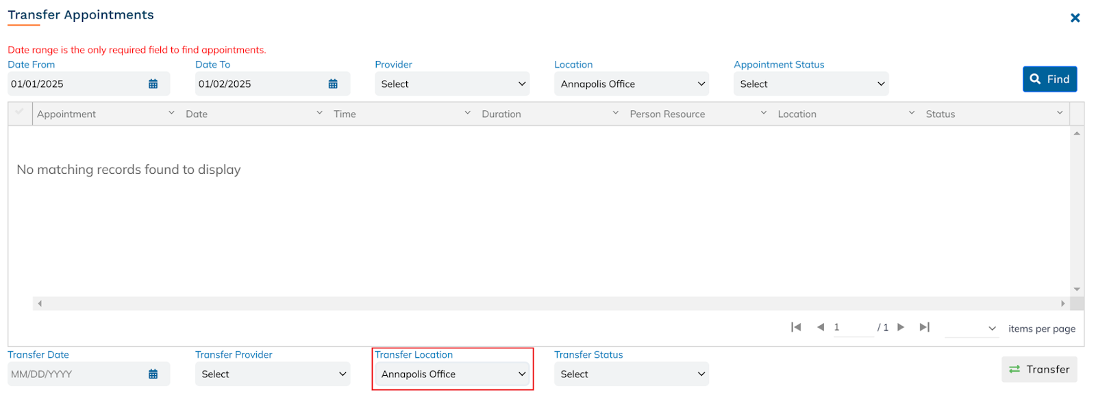Open the Date From calendar picker

pos(153,83)
